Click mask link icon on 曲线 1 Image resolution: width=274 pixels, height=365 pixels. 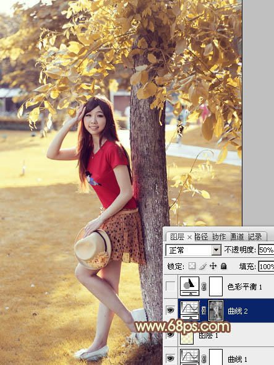click(204, 358)
